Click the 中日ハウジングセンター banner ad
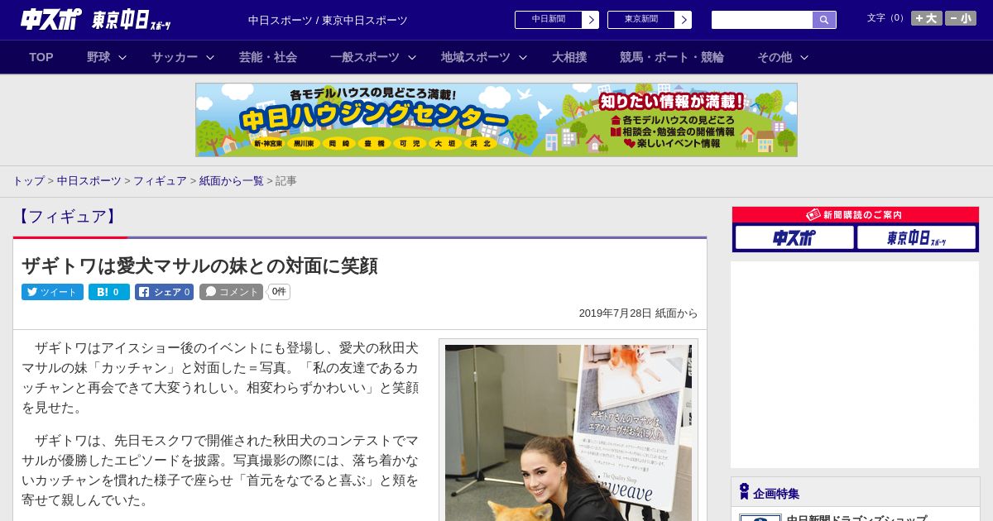 496,120
